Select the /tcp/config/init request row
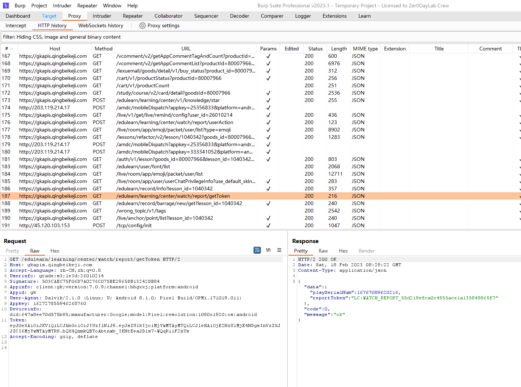Screen dimensions: 521x387 click(260, 225)
